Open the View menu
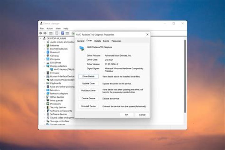 [x=58, y=28]
